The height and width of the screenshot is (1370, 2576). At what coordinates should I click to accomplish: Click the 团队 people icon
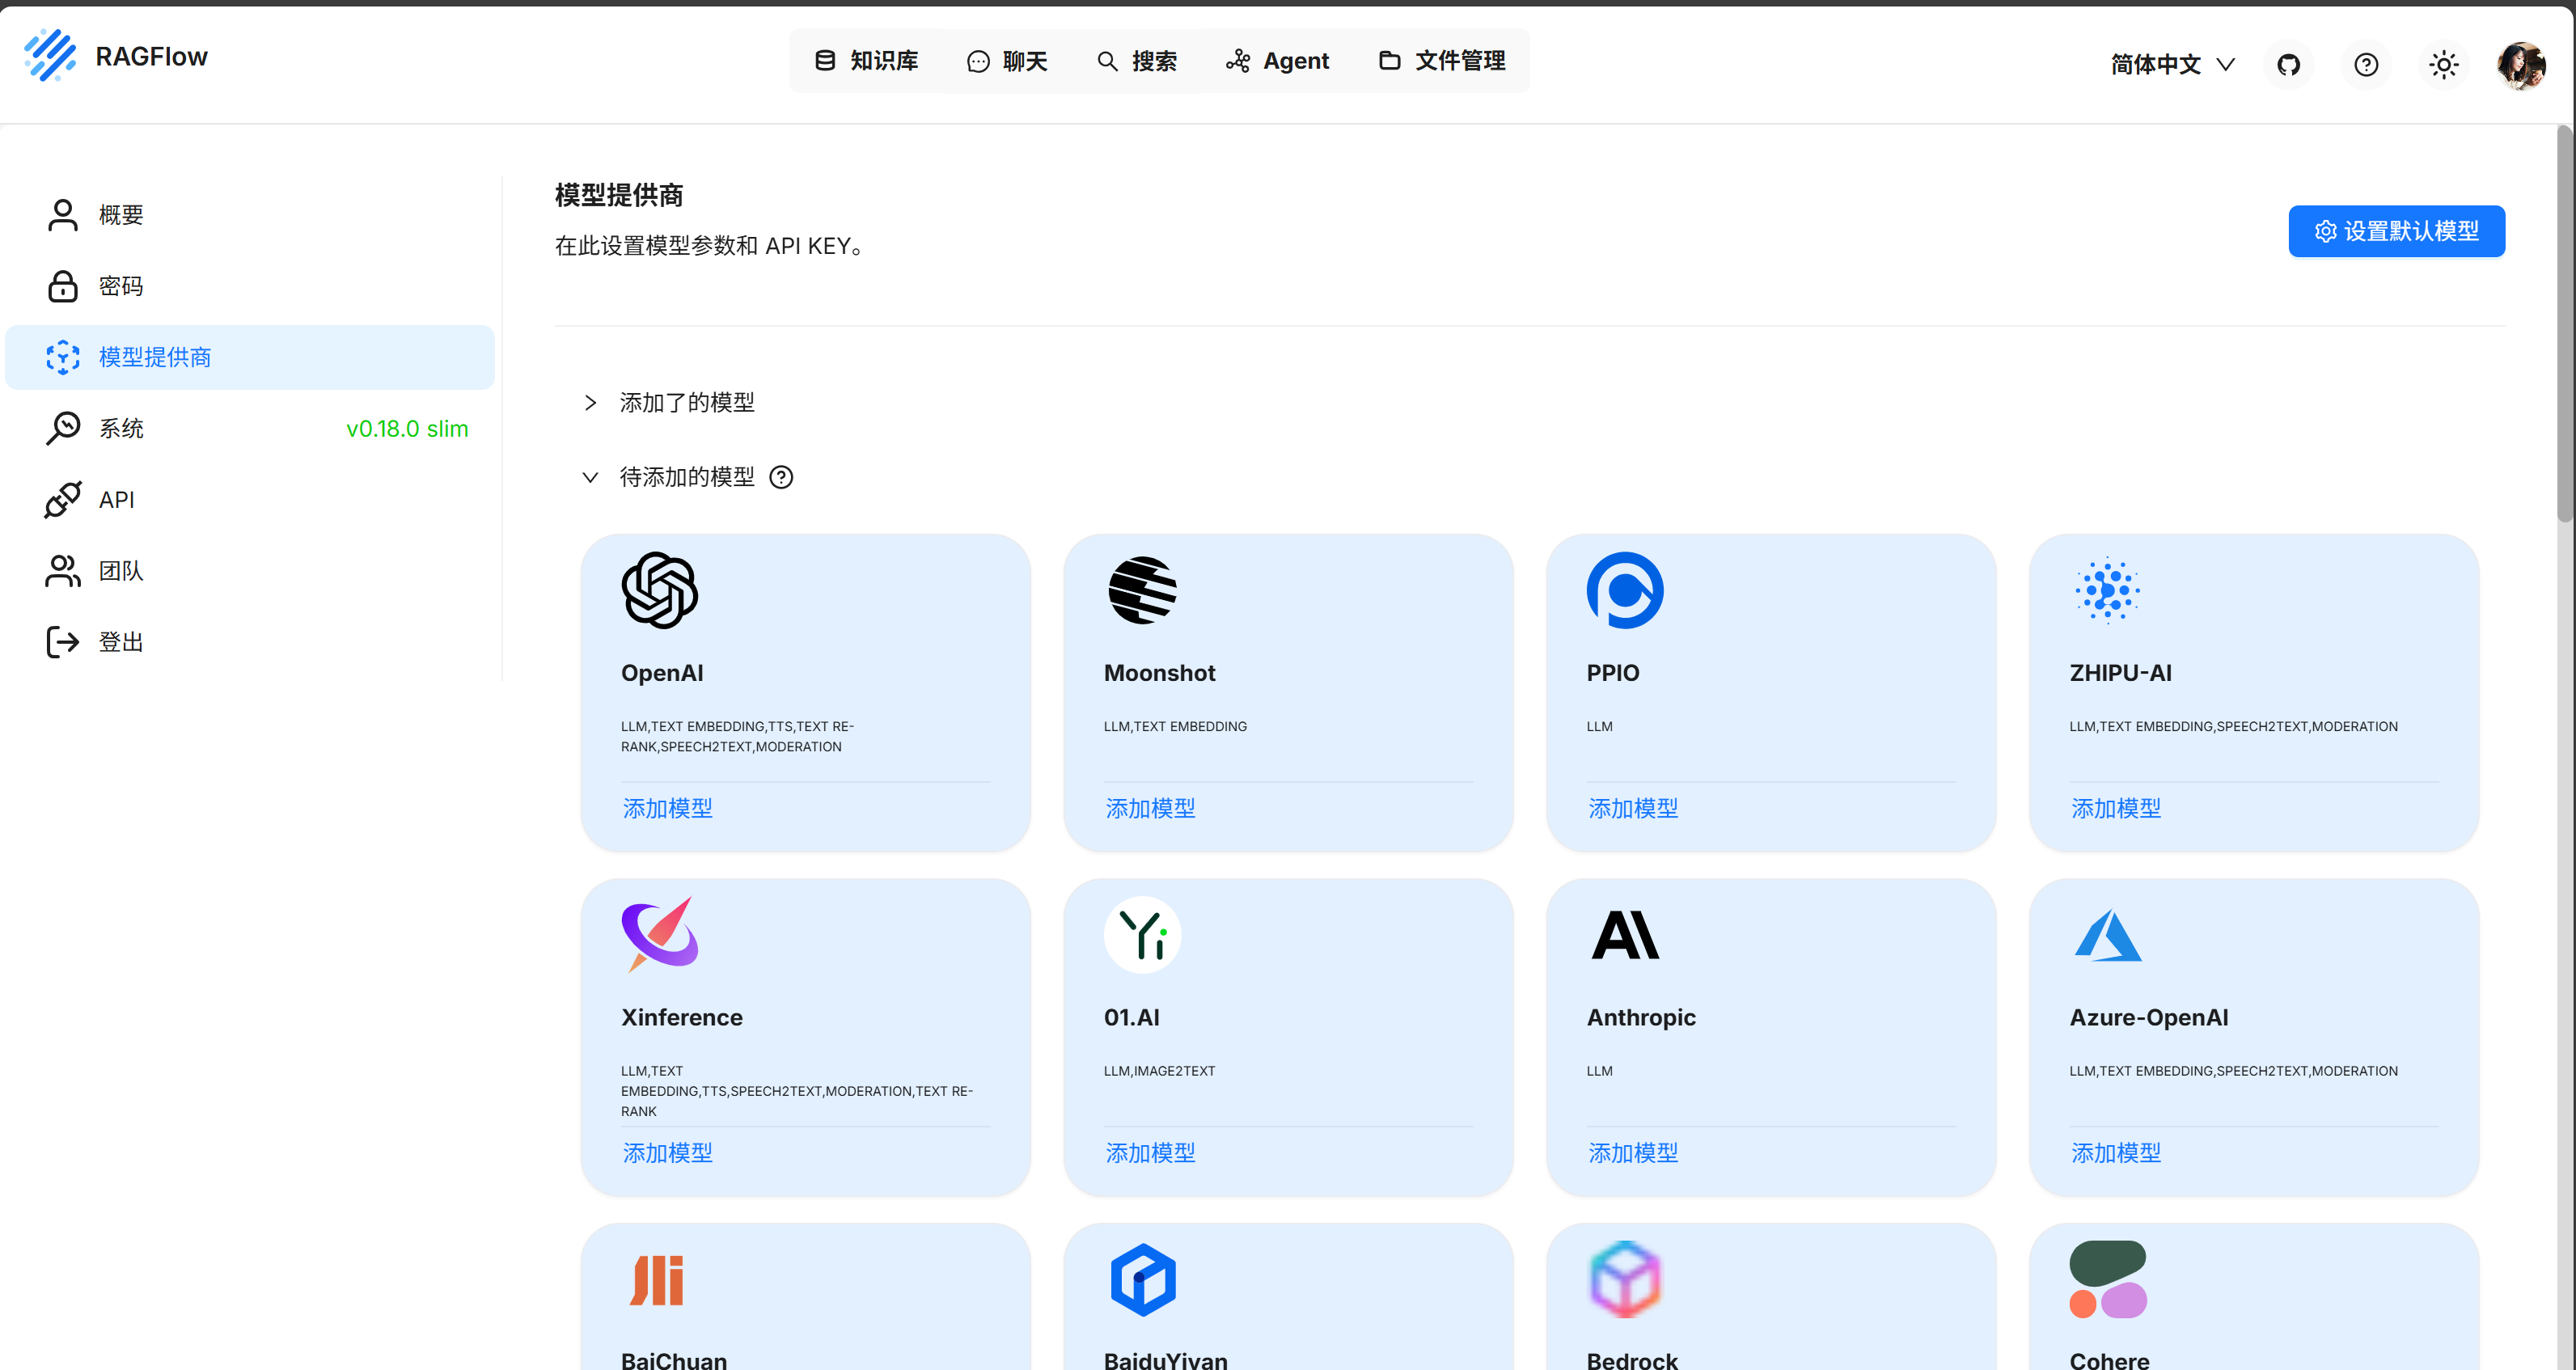tap(63, 570)
